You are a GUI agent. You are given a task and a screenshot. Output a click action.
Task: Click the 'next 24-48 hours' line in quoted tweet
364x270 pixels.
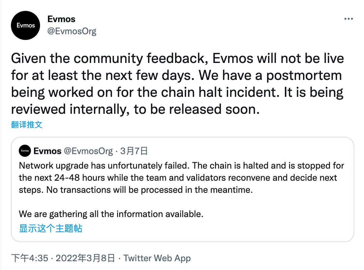178,178
